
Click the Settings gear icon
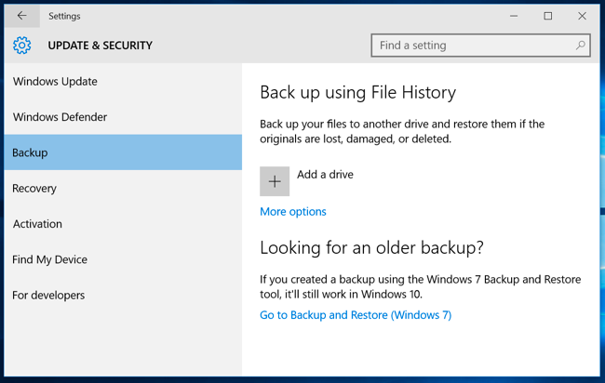click(x=22, y=46)
